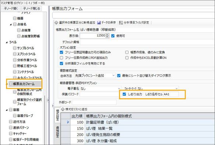
Task: Click the 保護パスワード field
Action: [x=99, y=94]
